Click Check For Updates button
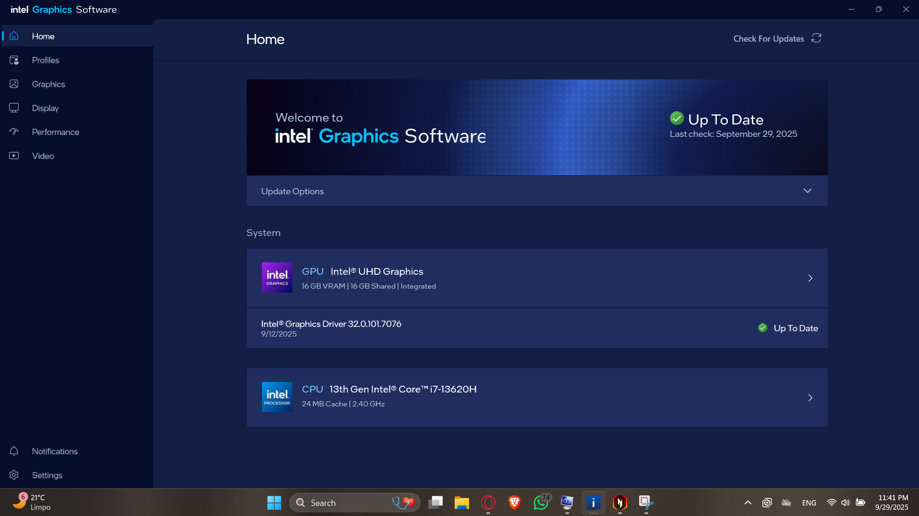This screenshot has height=516, width=919. (x=777, y=38)
